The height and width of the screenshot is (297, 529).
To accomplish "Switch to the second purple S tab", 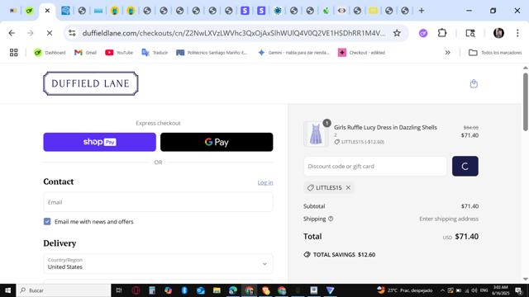I will tap(261, 11).
